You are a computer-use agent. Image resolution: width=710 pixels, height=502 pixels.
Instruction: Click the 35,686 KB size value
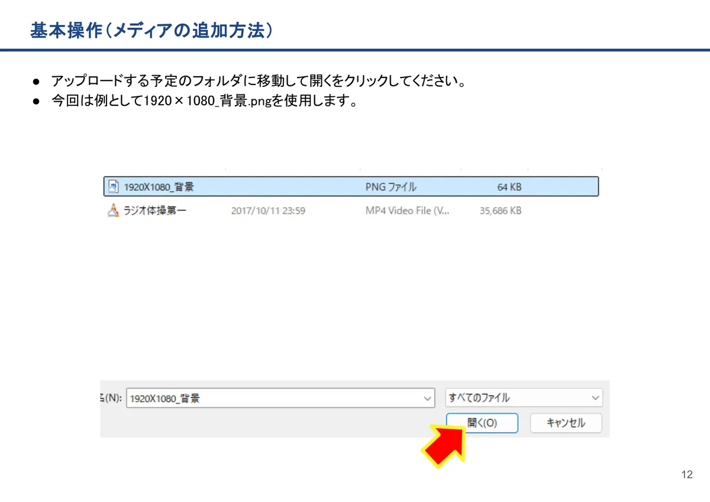pos(501,210)
